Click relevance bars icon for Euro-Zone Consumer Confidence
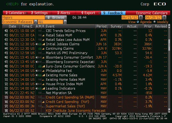This screenshot has height=123, width=172. pyautogui.click(x=43, y=66)
